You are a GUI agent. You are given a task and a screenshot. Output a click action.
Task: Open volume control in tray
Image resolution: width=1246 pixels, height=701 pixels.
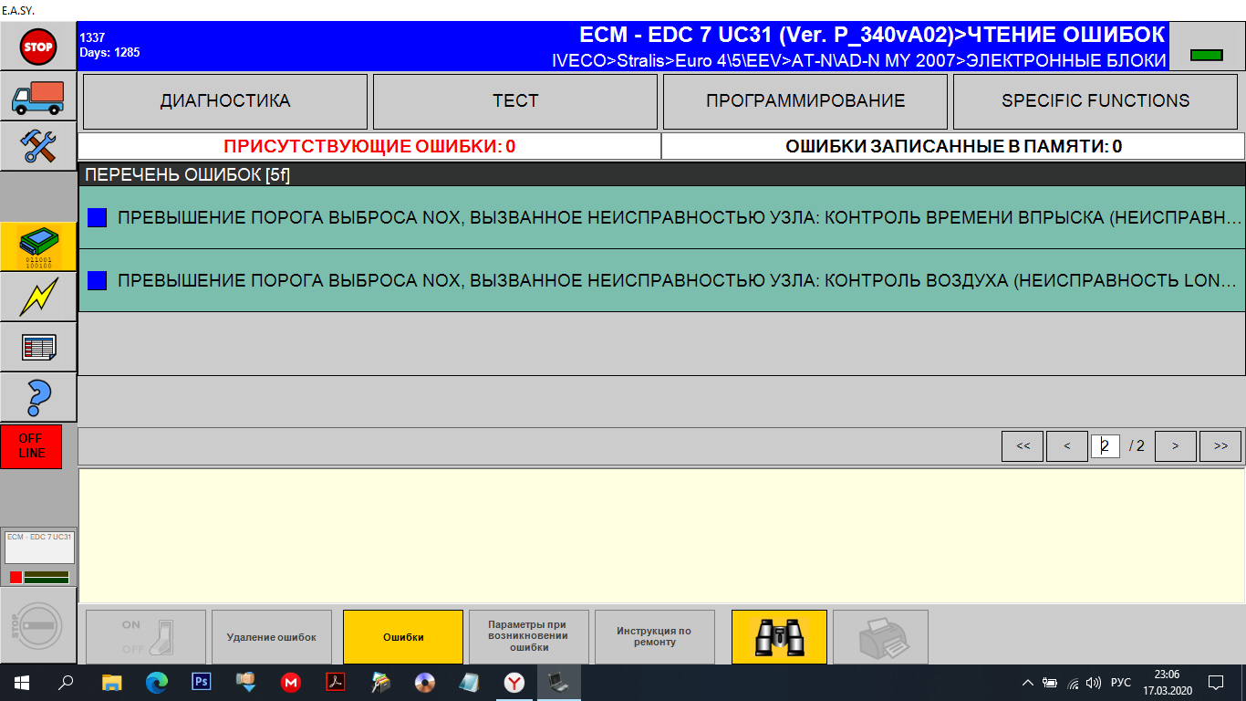1093,683
